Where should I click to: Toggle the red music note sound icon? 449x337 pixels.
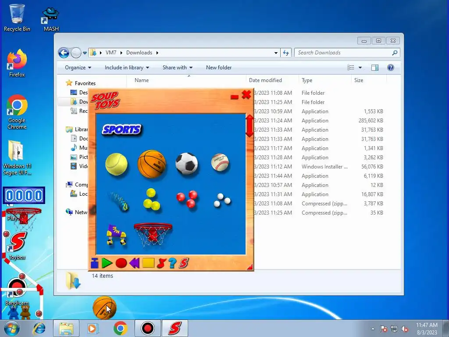point(161,263)
